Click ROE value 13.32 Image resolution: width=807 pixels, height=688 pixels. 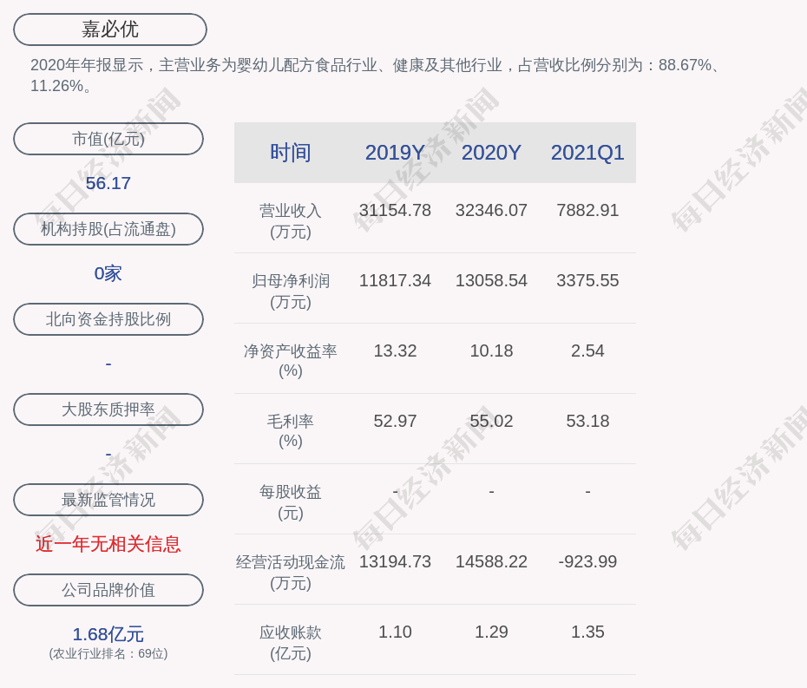(395, 351)
